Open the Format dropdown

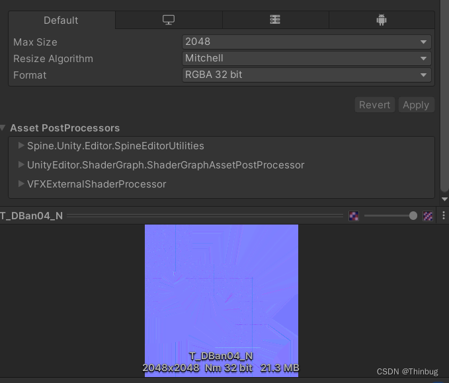tap(307, 75)
